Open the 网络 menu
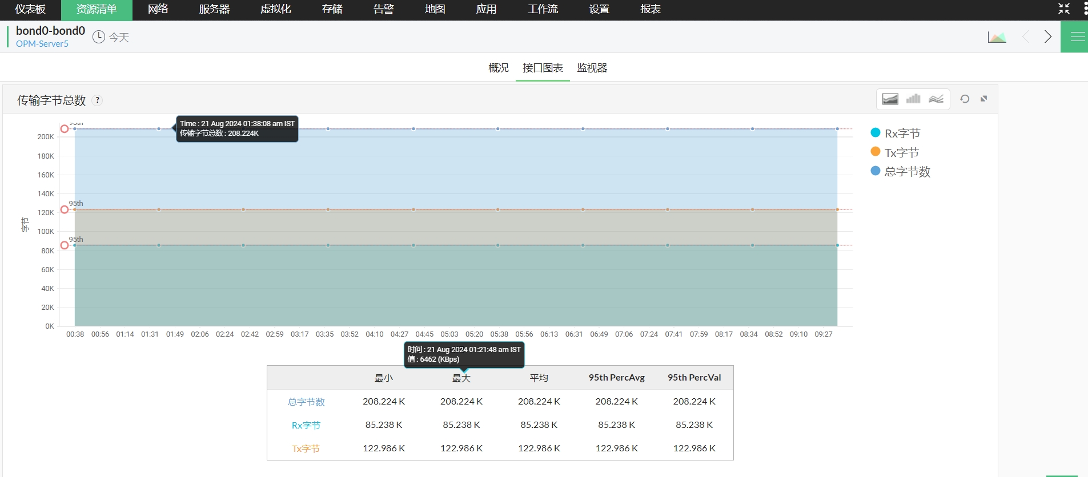The height and width of the screenshot is (477, 1088). coord(158,9)
